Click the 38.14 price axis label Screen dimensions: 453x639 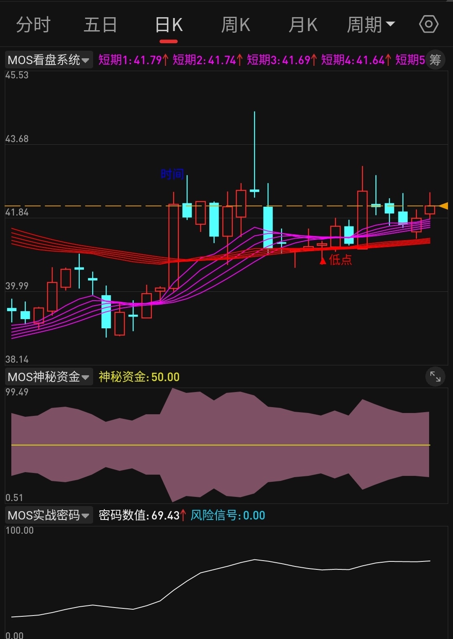tap(17, 359)
